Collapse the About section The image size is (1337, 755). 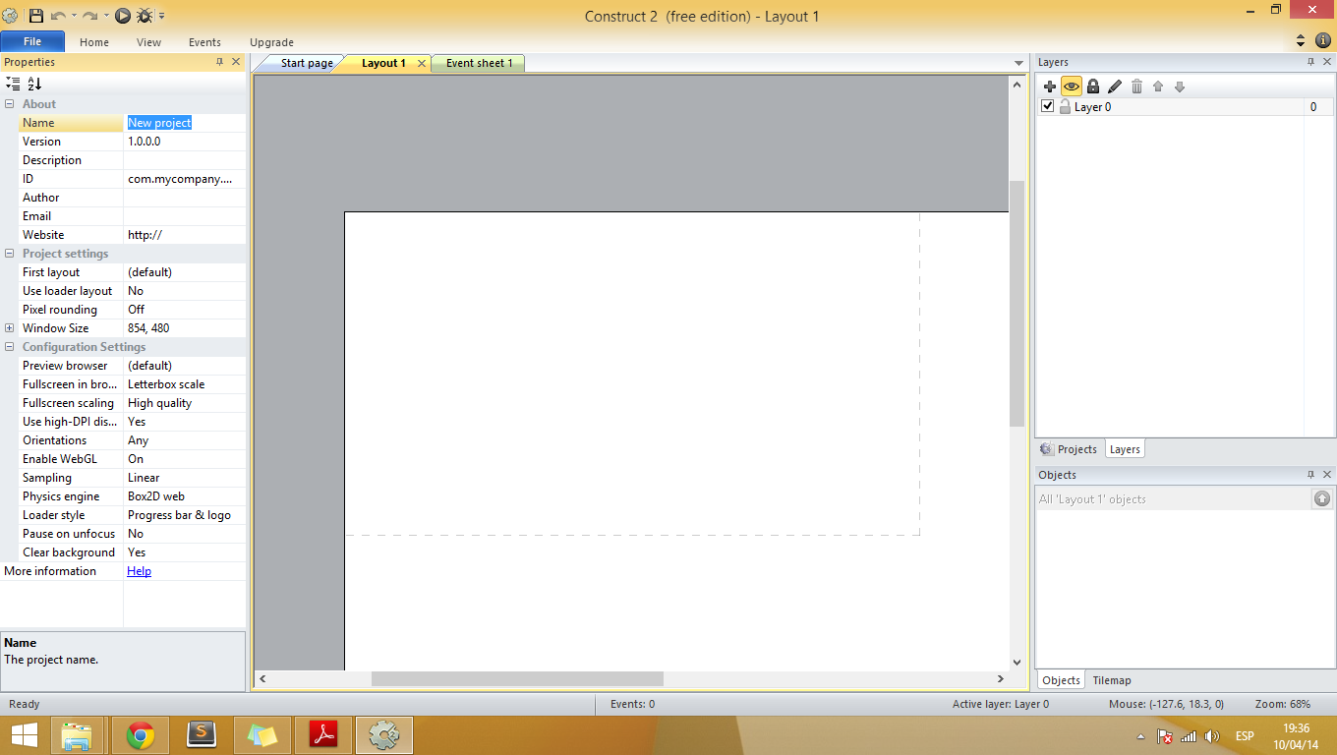pos(10,104)
